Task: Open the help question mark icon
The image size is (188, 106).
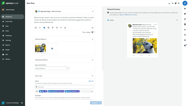Action: coord(185,46)
